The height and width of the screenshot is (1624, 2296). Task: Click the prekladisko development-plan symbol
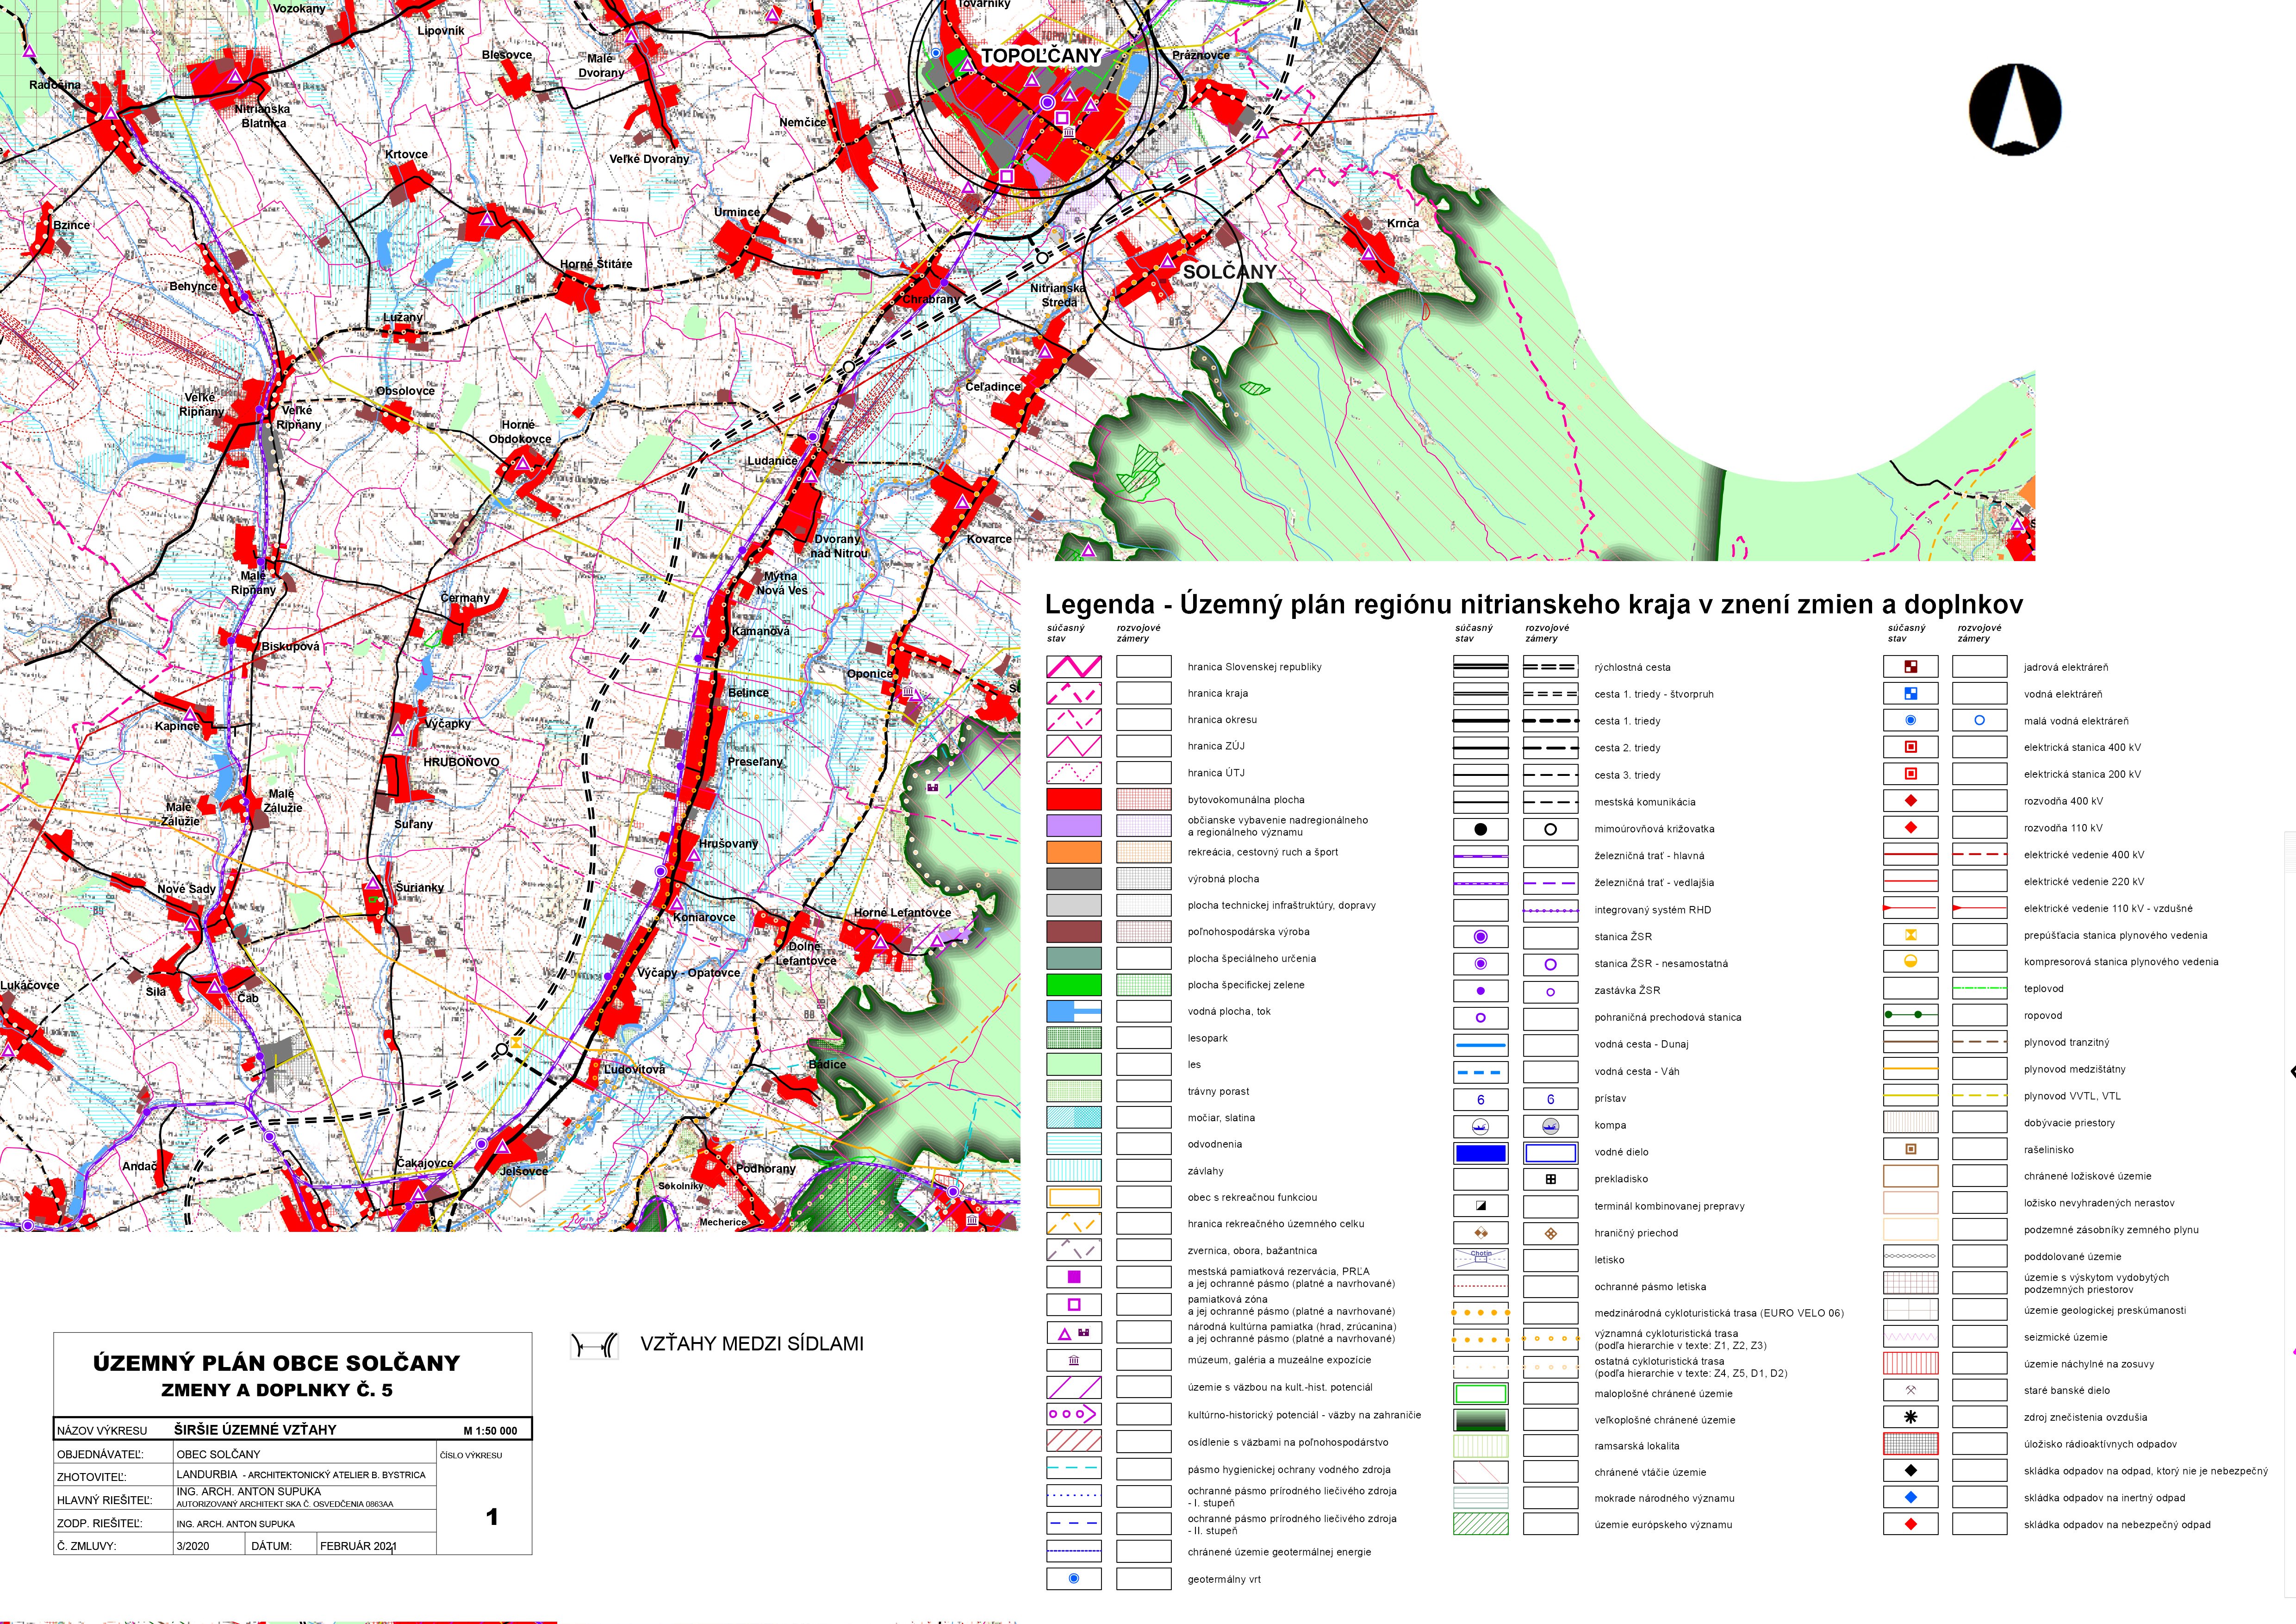1550,1179
